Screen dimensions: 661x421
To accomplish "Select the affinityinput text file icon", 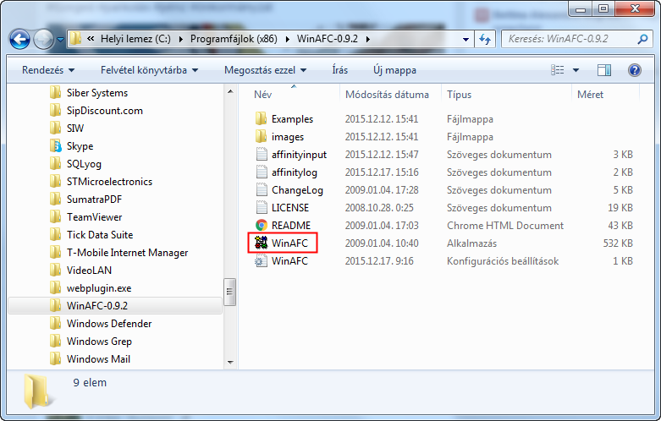I will pyautogui.click(x=262, y=155).
